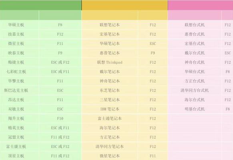Click the 华硕主板 cell
The width and height of the screenshot is (233, 160).
(16, 25)
